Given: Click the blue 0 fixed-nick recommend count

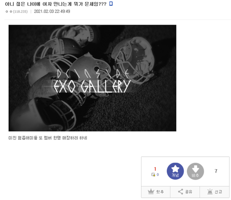Looking at the screenshot, I should point(158,174).
